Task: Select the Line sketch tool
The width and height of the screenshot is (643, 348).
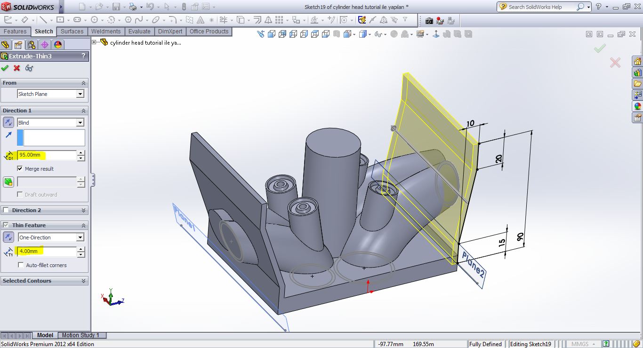Action: click(x=43, y=20)
